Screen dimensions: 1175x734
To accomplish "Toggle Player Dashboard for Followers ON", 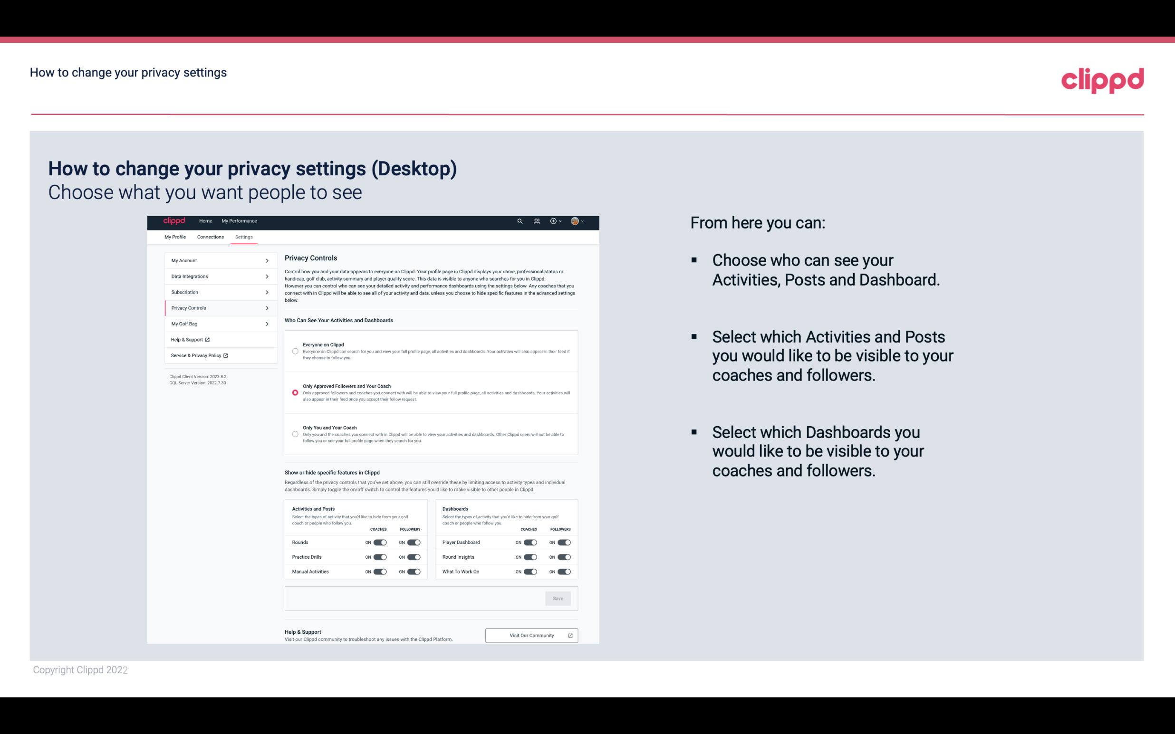I will coord(562,542).
